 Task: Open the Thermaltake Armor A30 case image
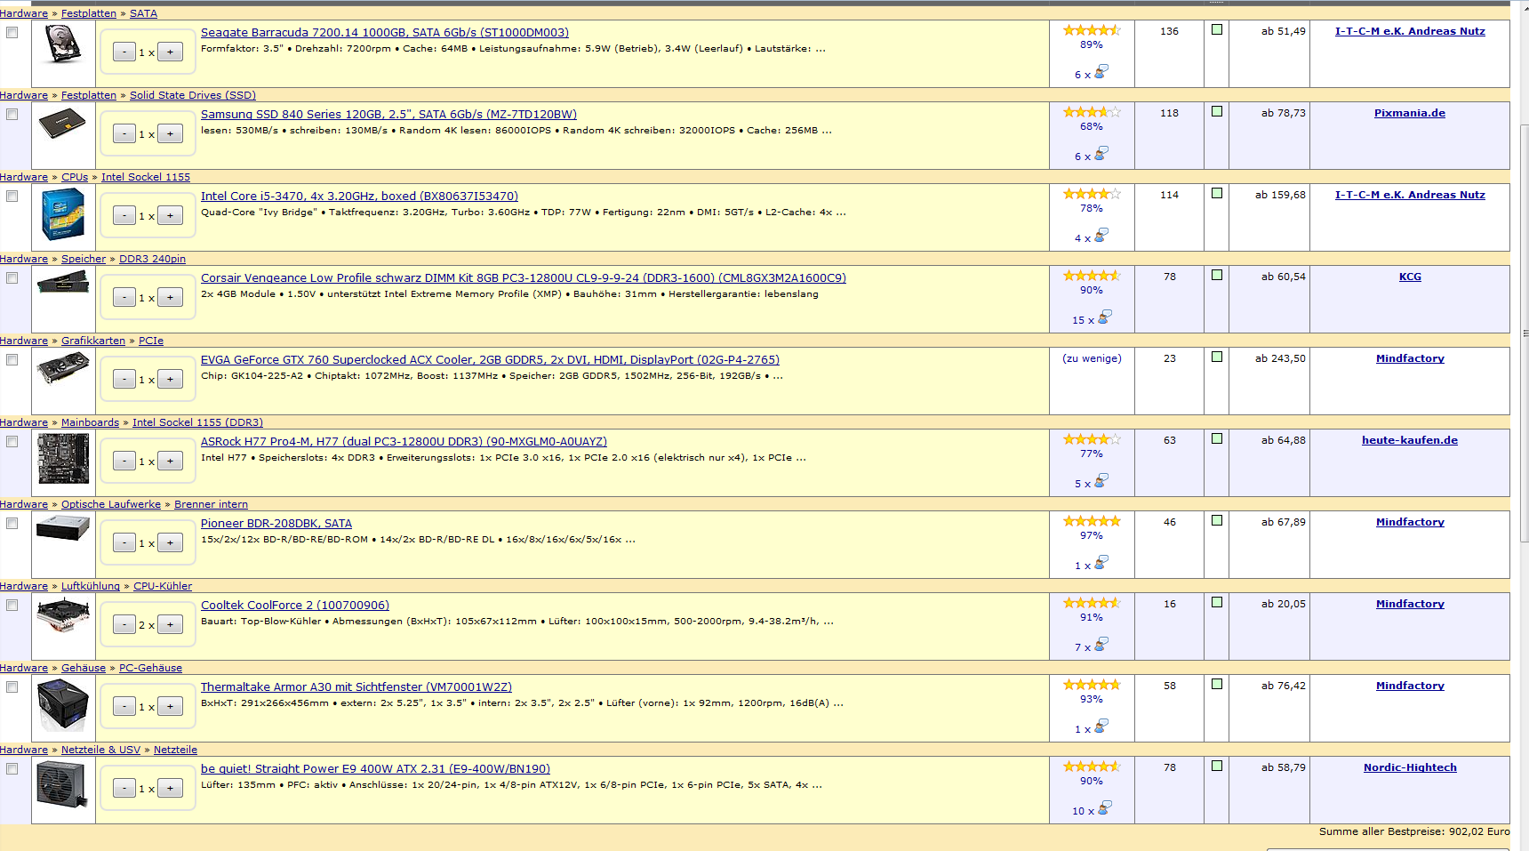coord(63,705)
